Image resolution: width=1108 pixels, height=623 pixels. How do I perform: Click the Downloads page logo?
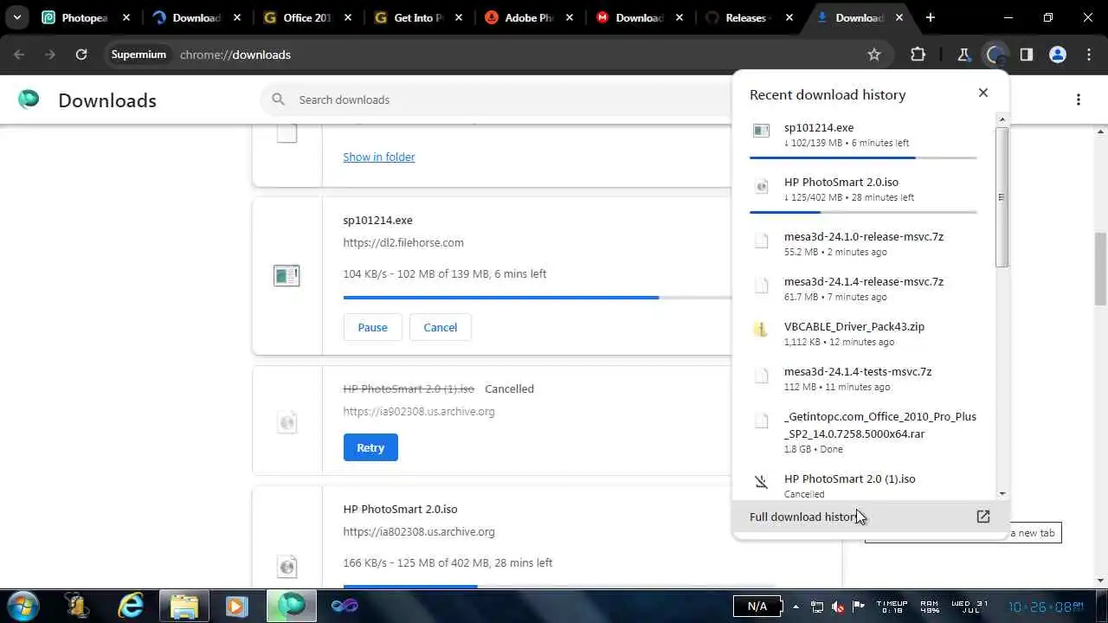click(x=29, y=100)
